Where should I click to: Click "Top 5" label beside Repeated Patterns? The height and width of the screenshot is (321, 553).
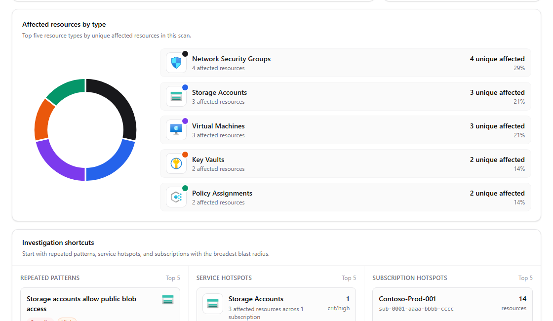pyautogui.click(x=173, y=278)
